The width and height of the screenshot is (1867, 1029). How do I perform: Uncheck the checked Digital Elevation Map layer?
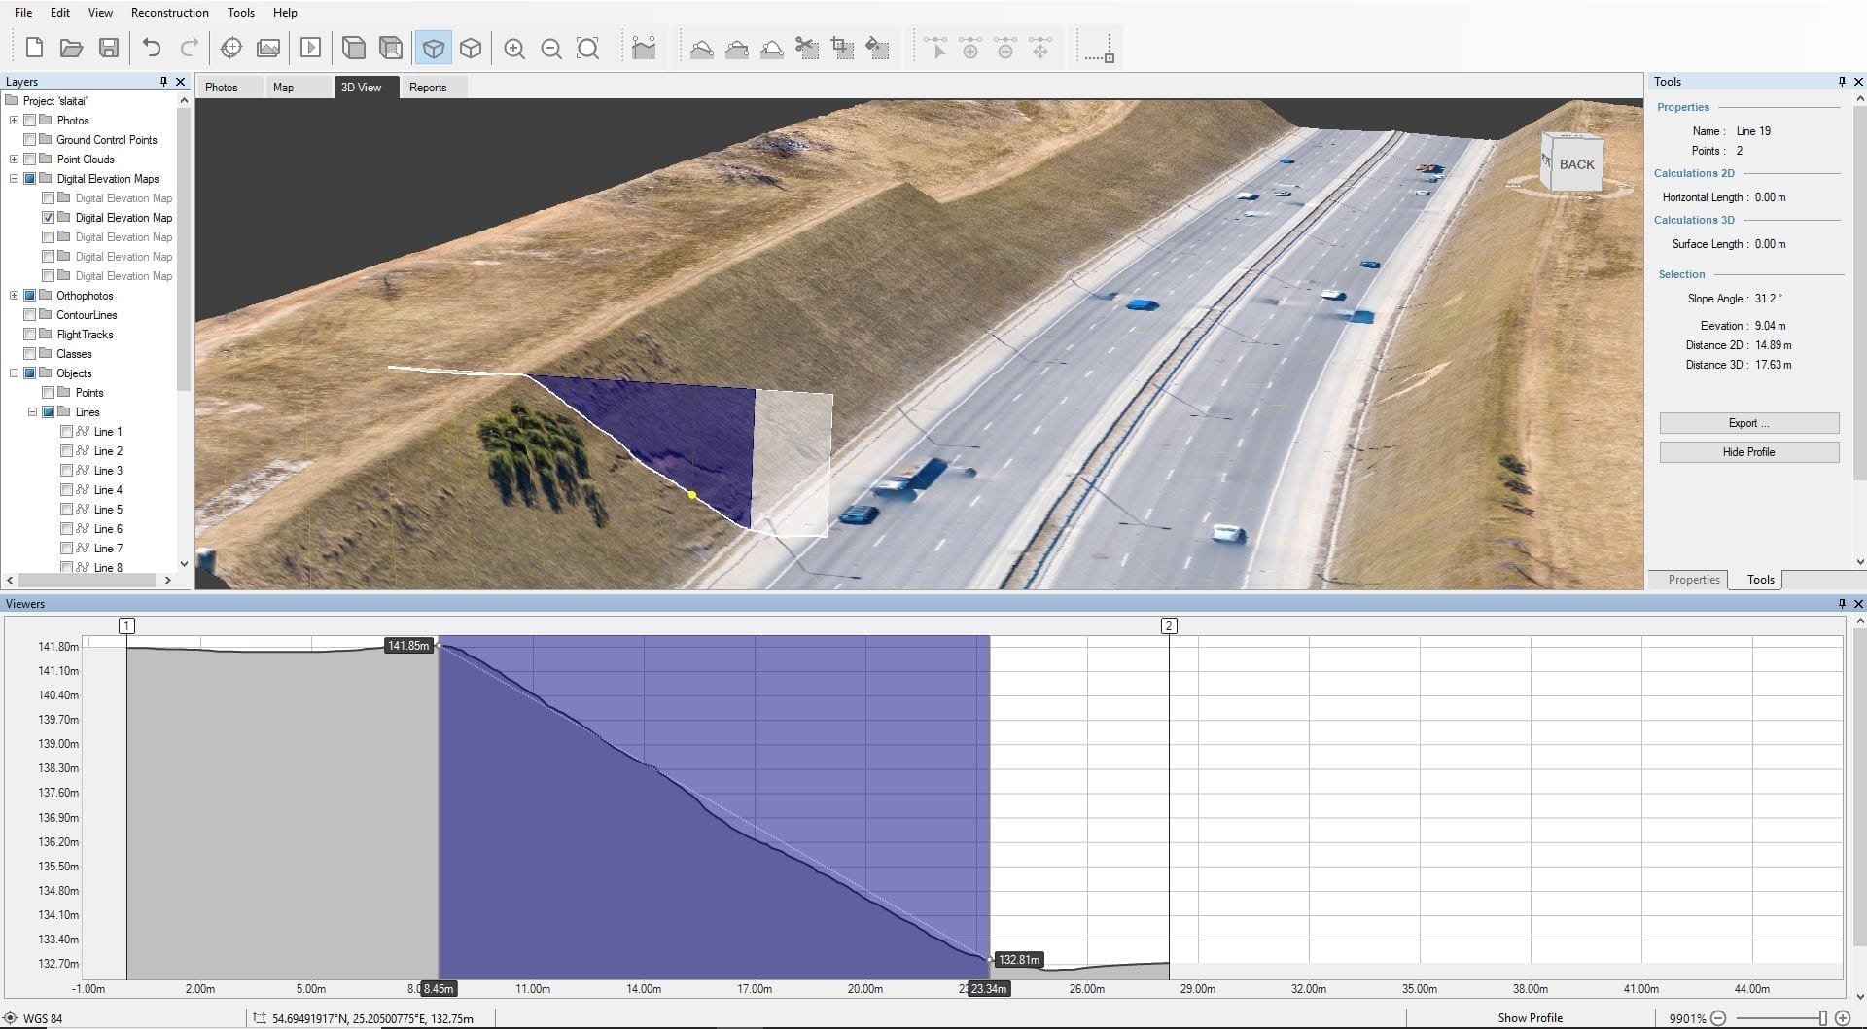click(x=48, y=218)
